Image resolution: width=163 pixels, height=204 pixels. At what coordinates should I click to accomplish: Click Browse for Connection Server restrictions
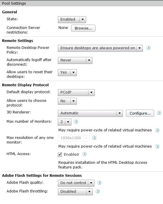click(x=83, y=28)
